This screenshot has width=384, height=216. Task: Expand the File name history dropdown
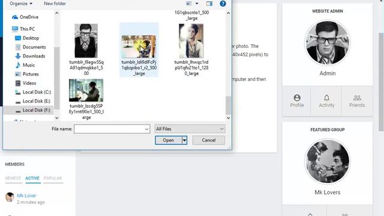[x=146, y=129]
